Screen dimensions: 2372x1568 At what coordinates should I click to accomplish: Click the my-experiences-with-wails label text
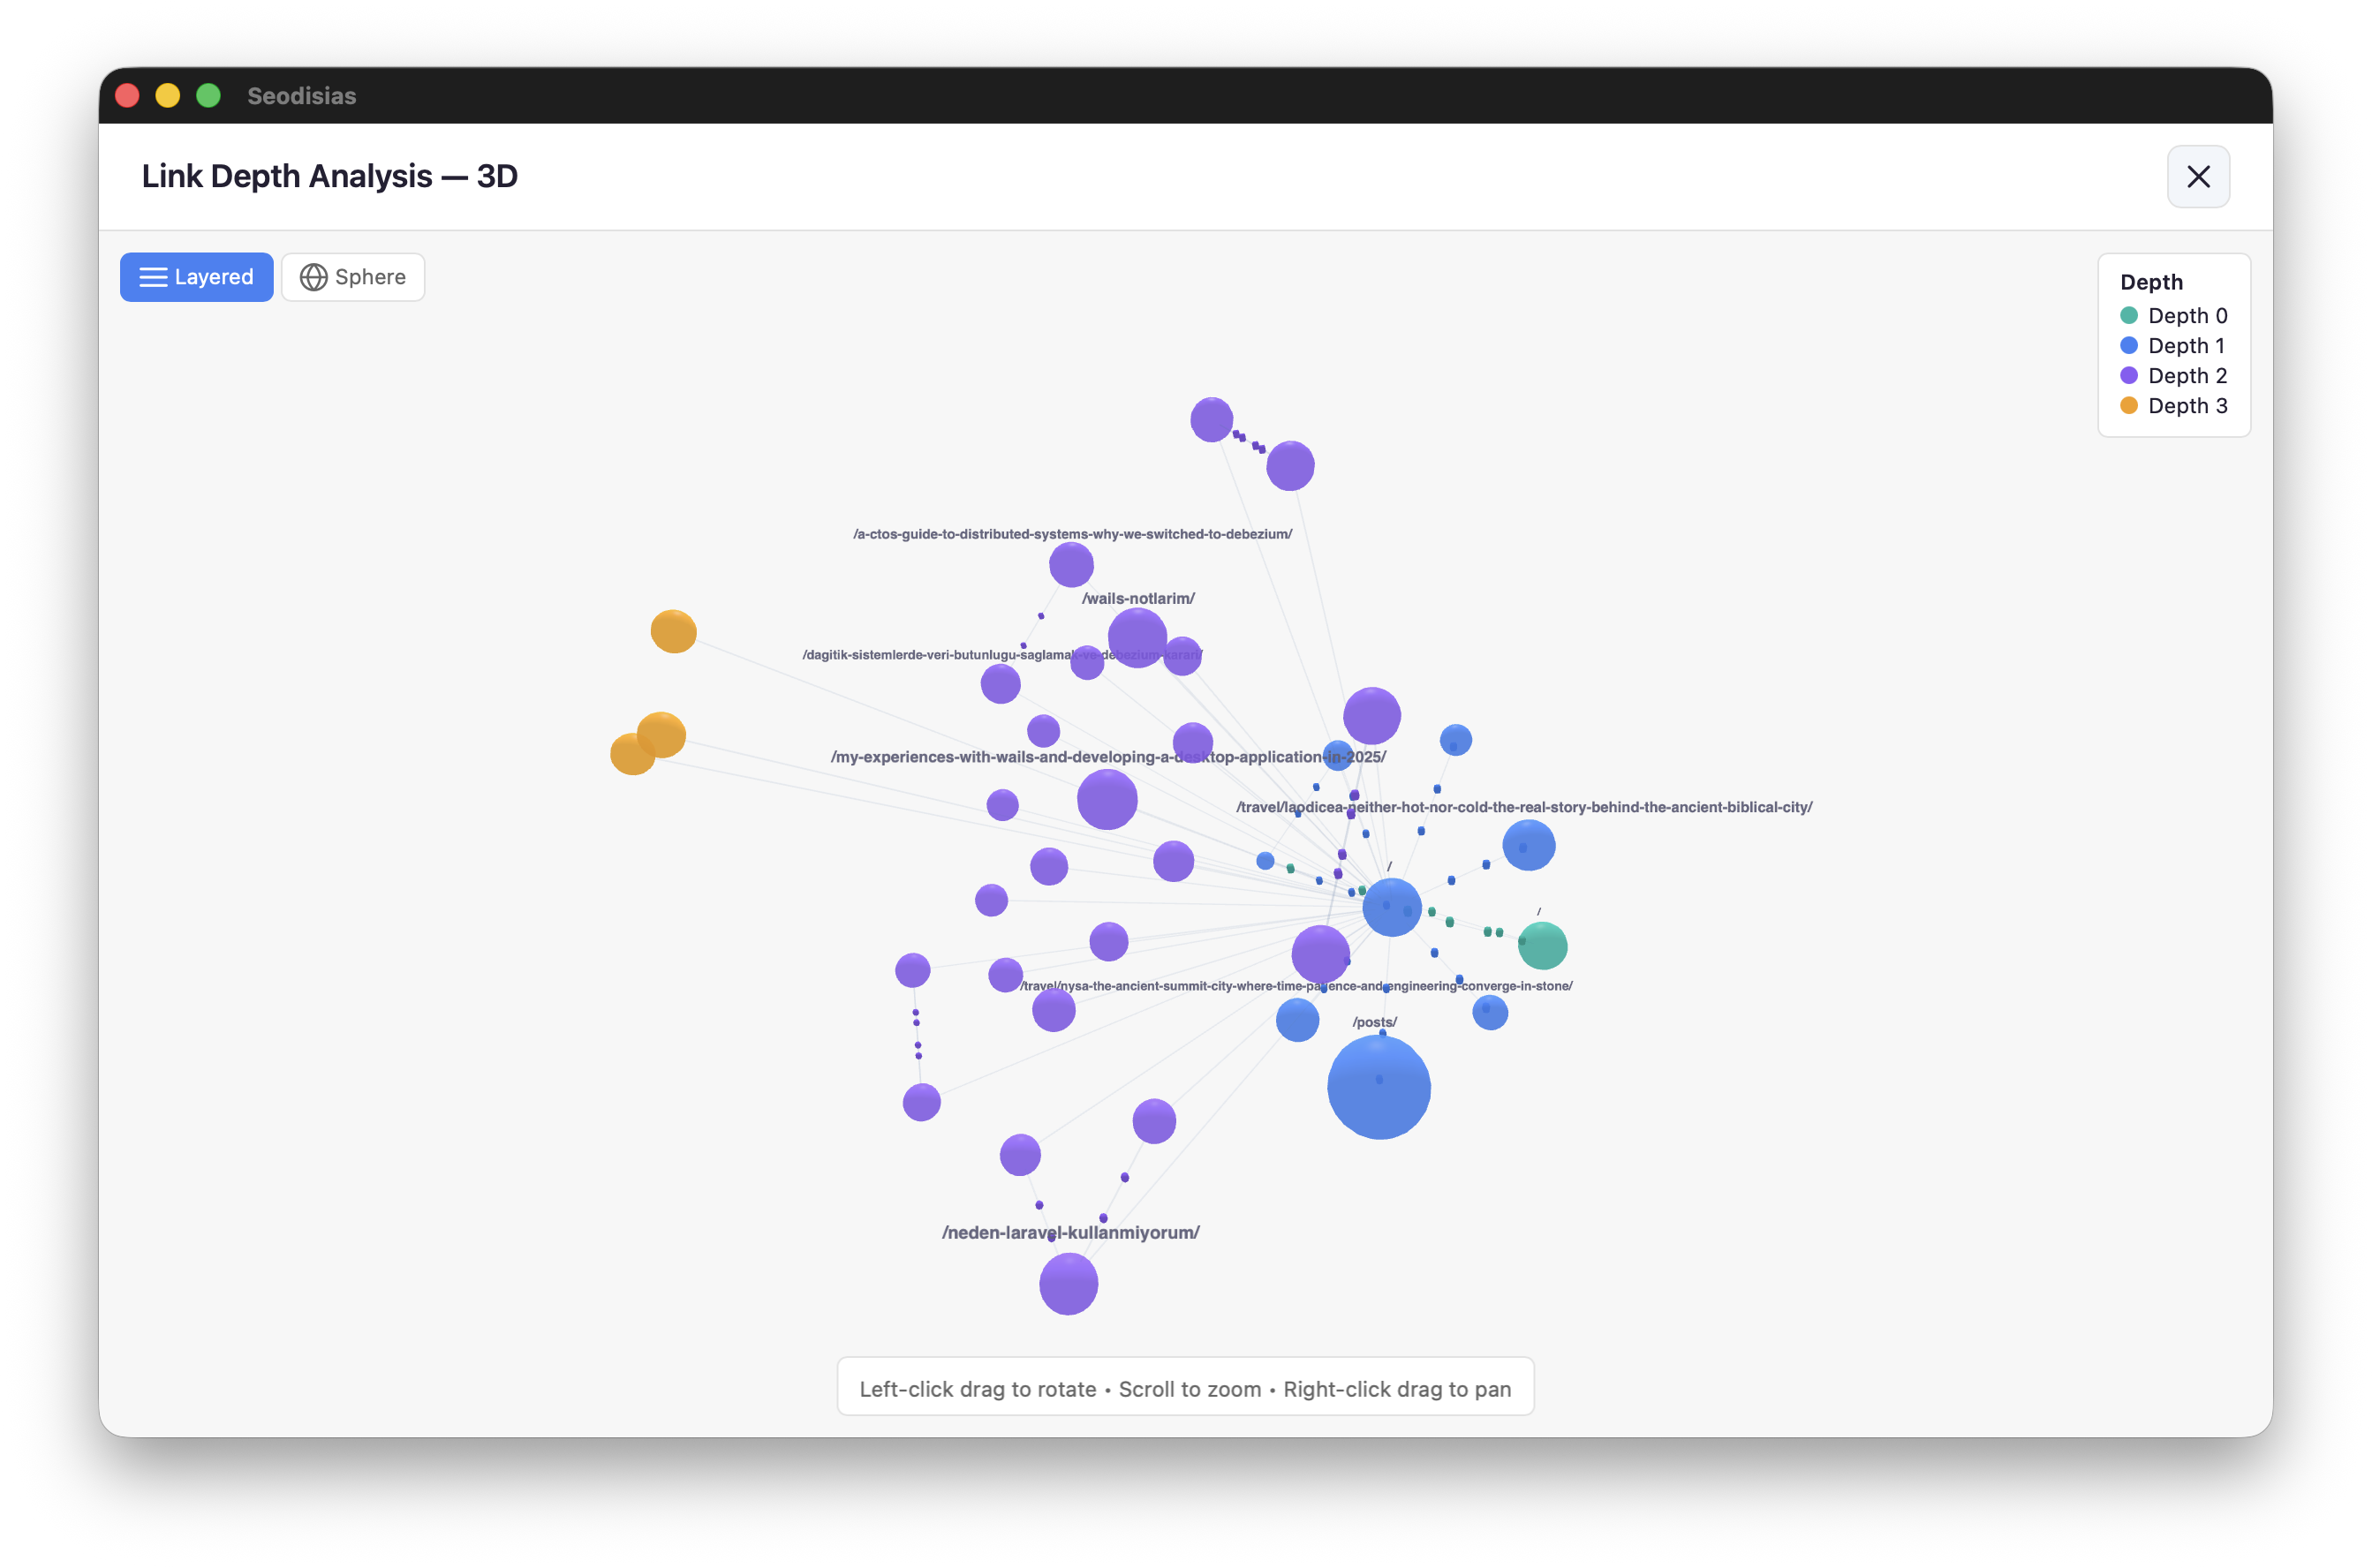coord(1107,757)
